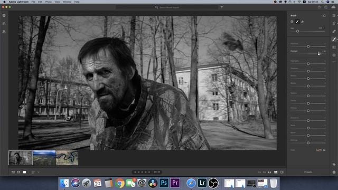Open the brush Color swatch
The height and width of the screenshot is (190, 338).
[318, 150]
